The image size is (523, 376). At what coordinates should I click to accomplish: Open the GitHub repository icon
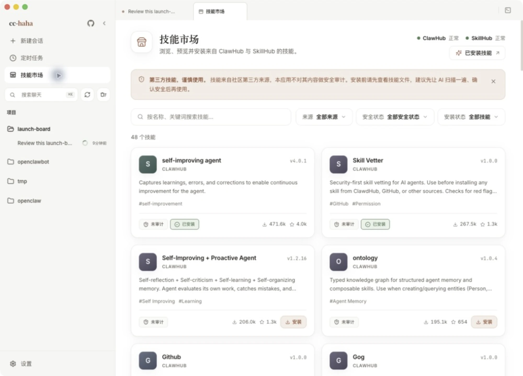(91, 23)
